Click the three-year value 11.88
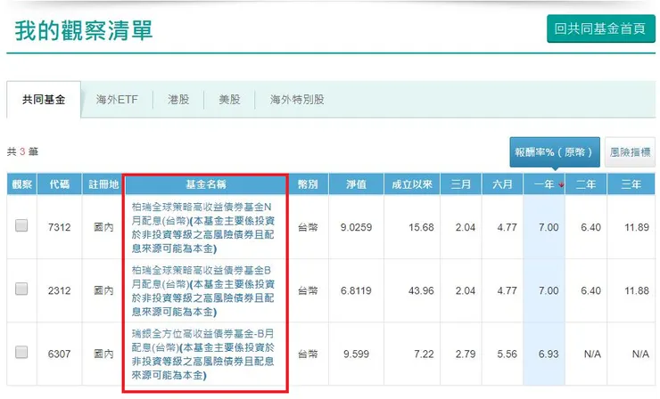660x399 pixels. tap(637, 290)
